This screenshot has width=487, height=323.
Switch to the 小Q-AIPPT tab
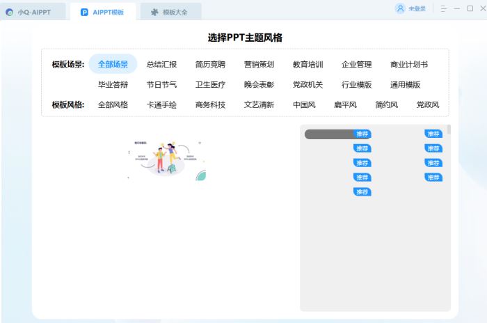click(33, 12)
